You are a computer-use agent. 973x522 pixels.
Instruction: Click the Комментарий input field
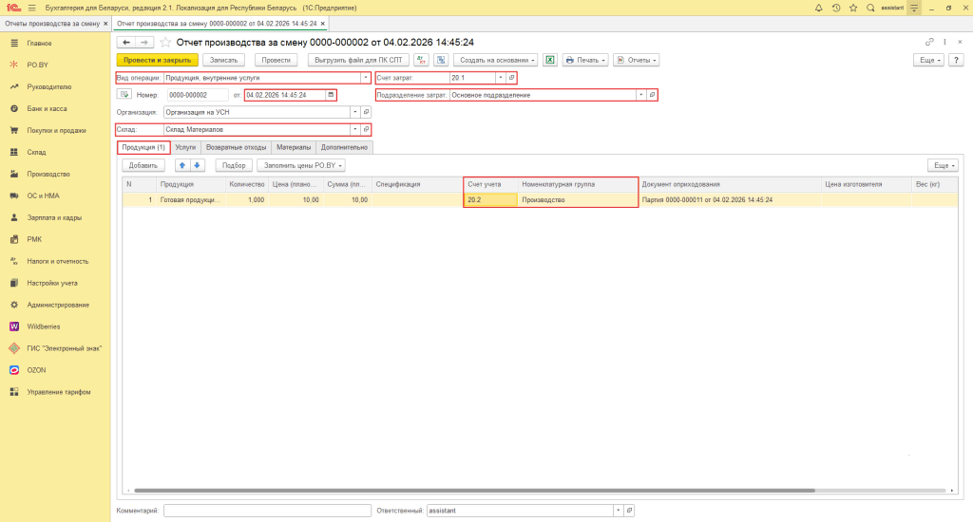(x=266, y=511)
